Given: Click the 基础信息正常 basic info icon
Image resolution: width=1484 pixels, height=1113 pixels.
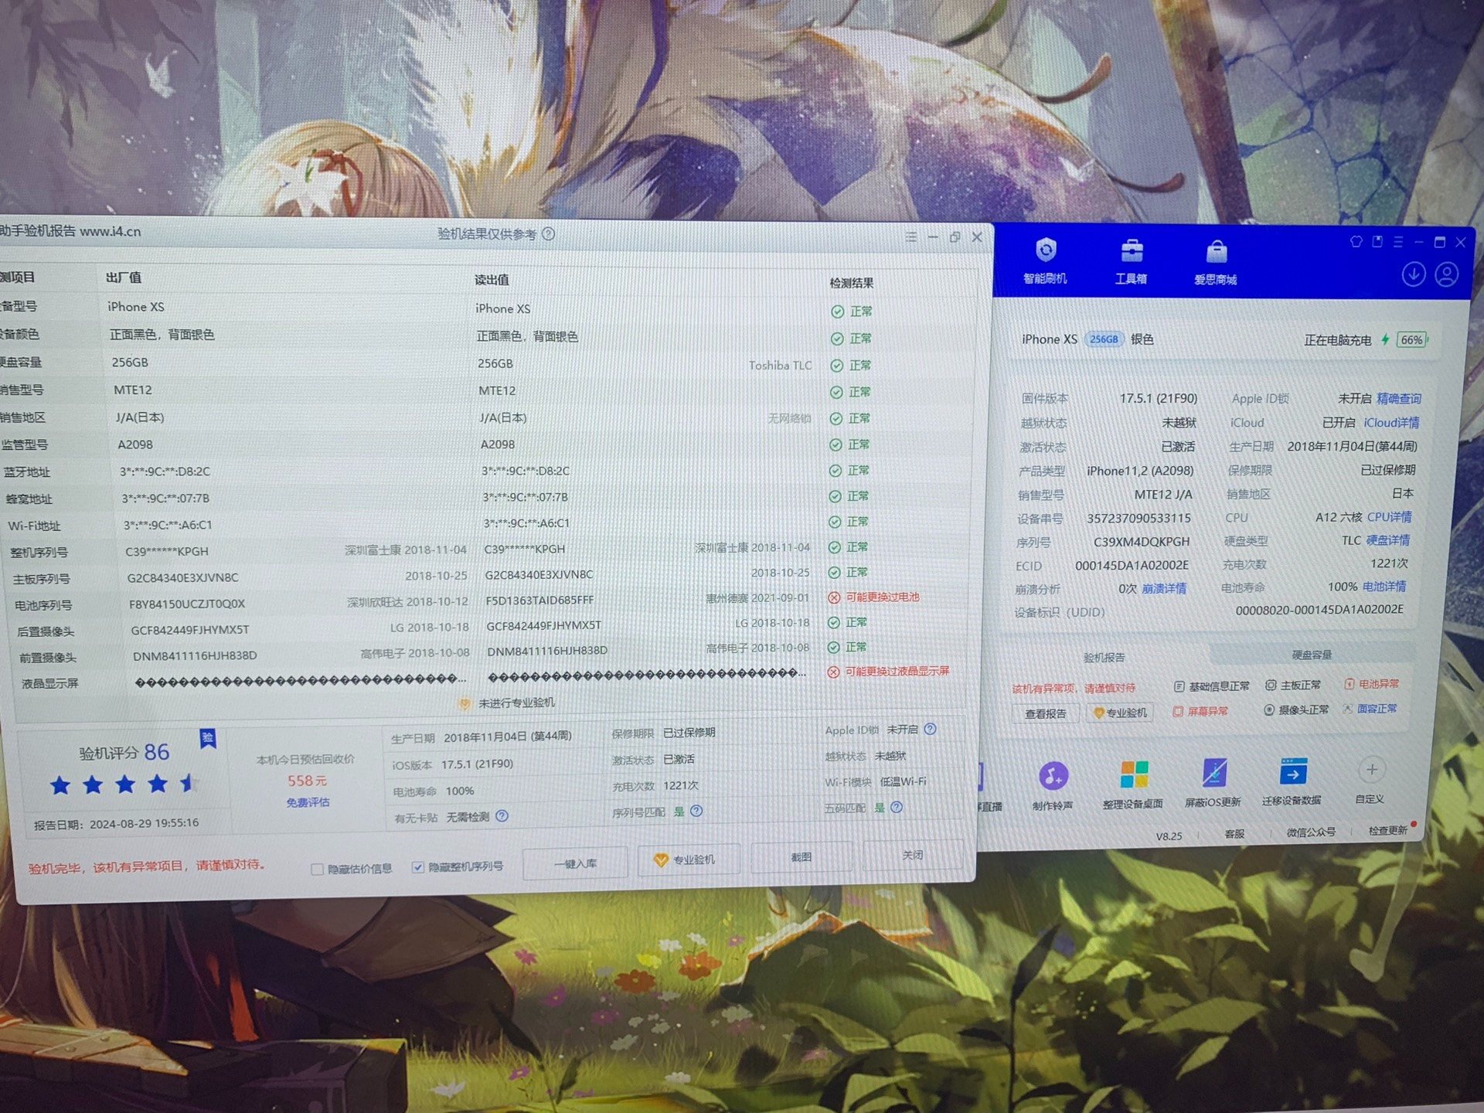Looking at the screenshot, I should coord(1179,686).
